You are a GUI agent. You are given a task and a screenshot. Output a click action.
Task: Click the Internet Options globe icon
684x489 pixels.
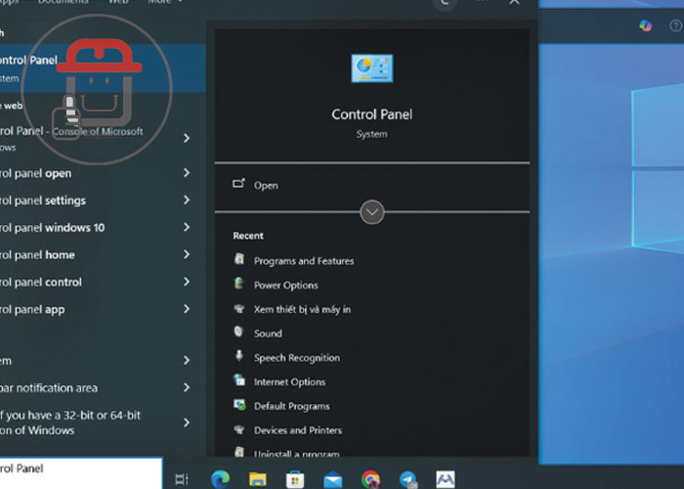[239, 379]
